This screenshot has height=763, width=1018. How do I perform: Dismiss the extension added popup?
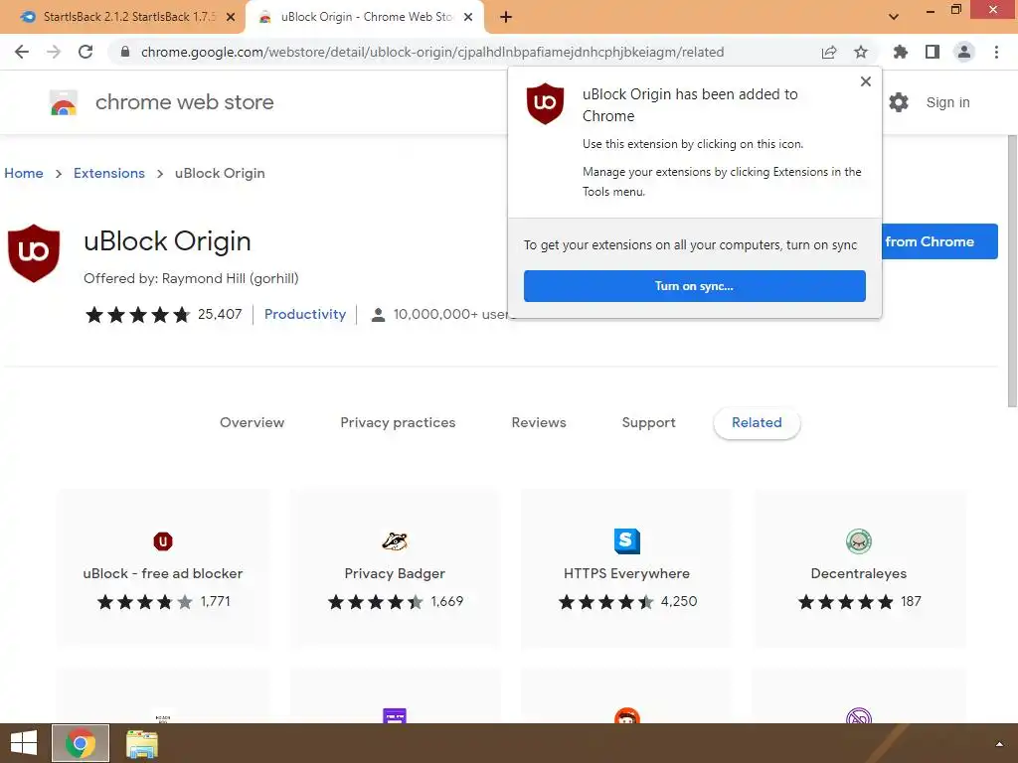tap(866, 81)
